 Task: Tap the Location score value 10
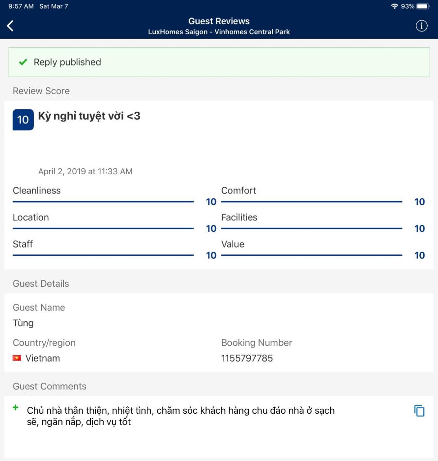point(211,228)
